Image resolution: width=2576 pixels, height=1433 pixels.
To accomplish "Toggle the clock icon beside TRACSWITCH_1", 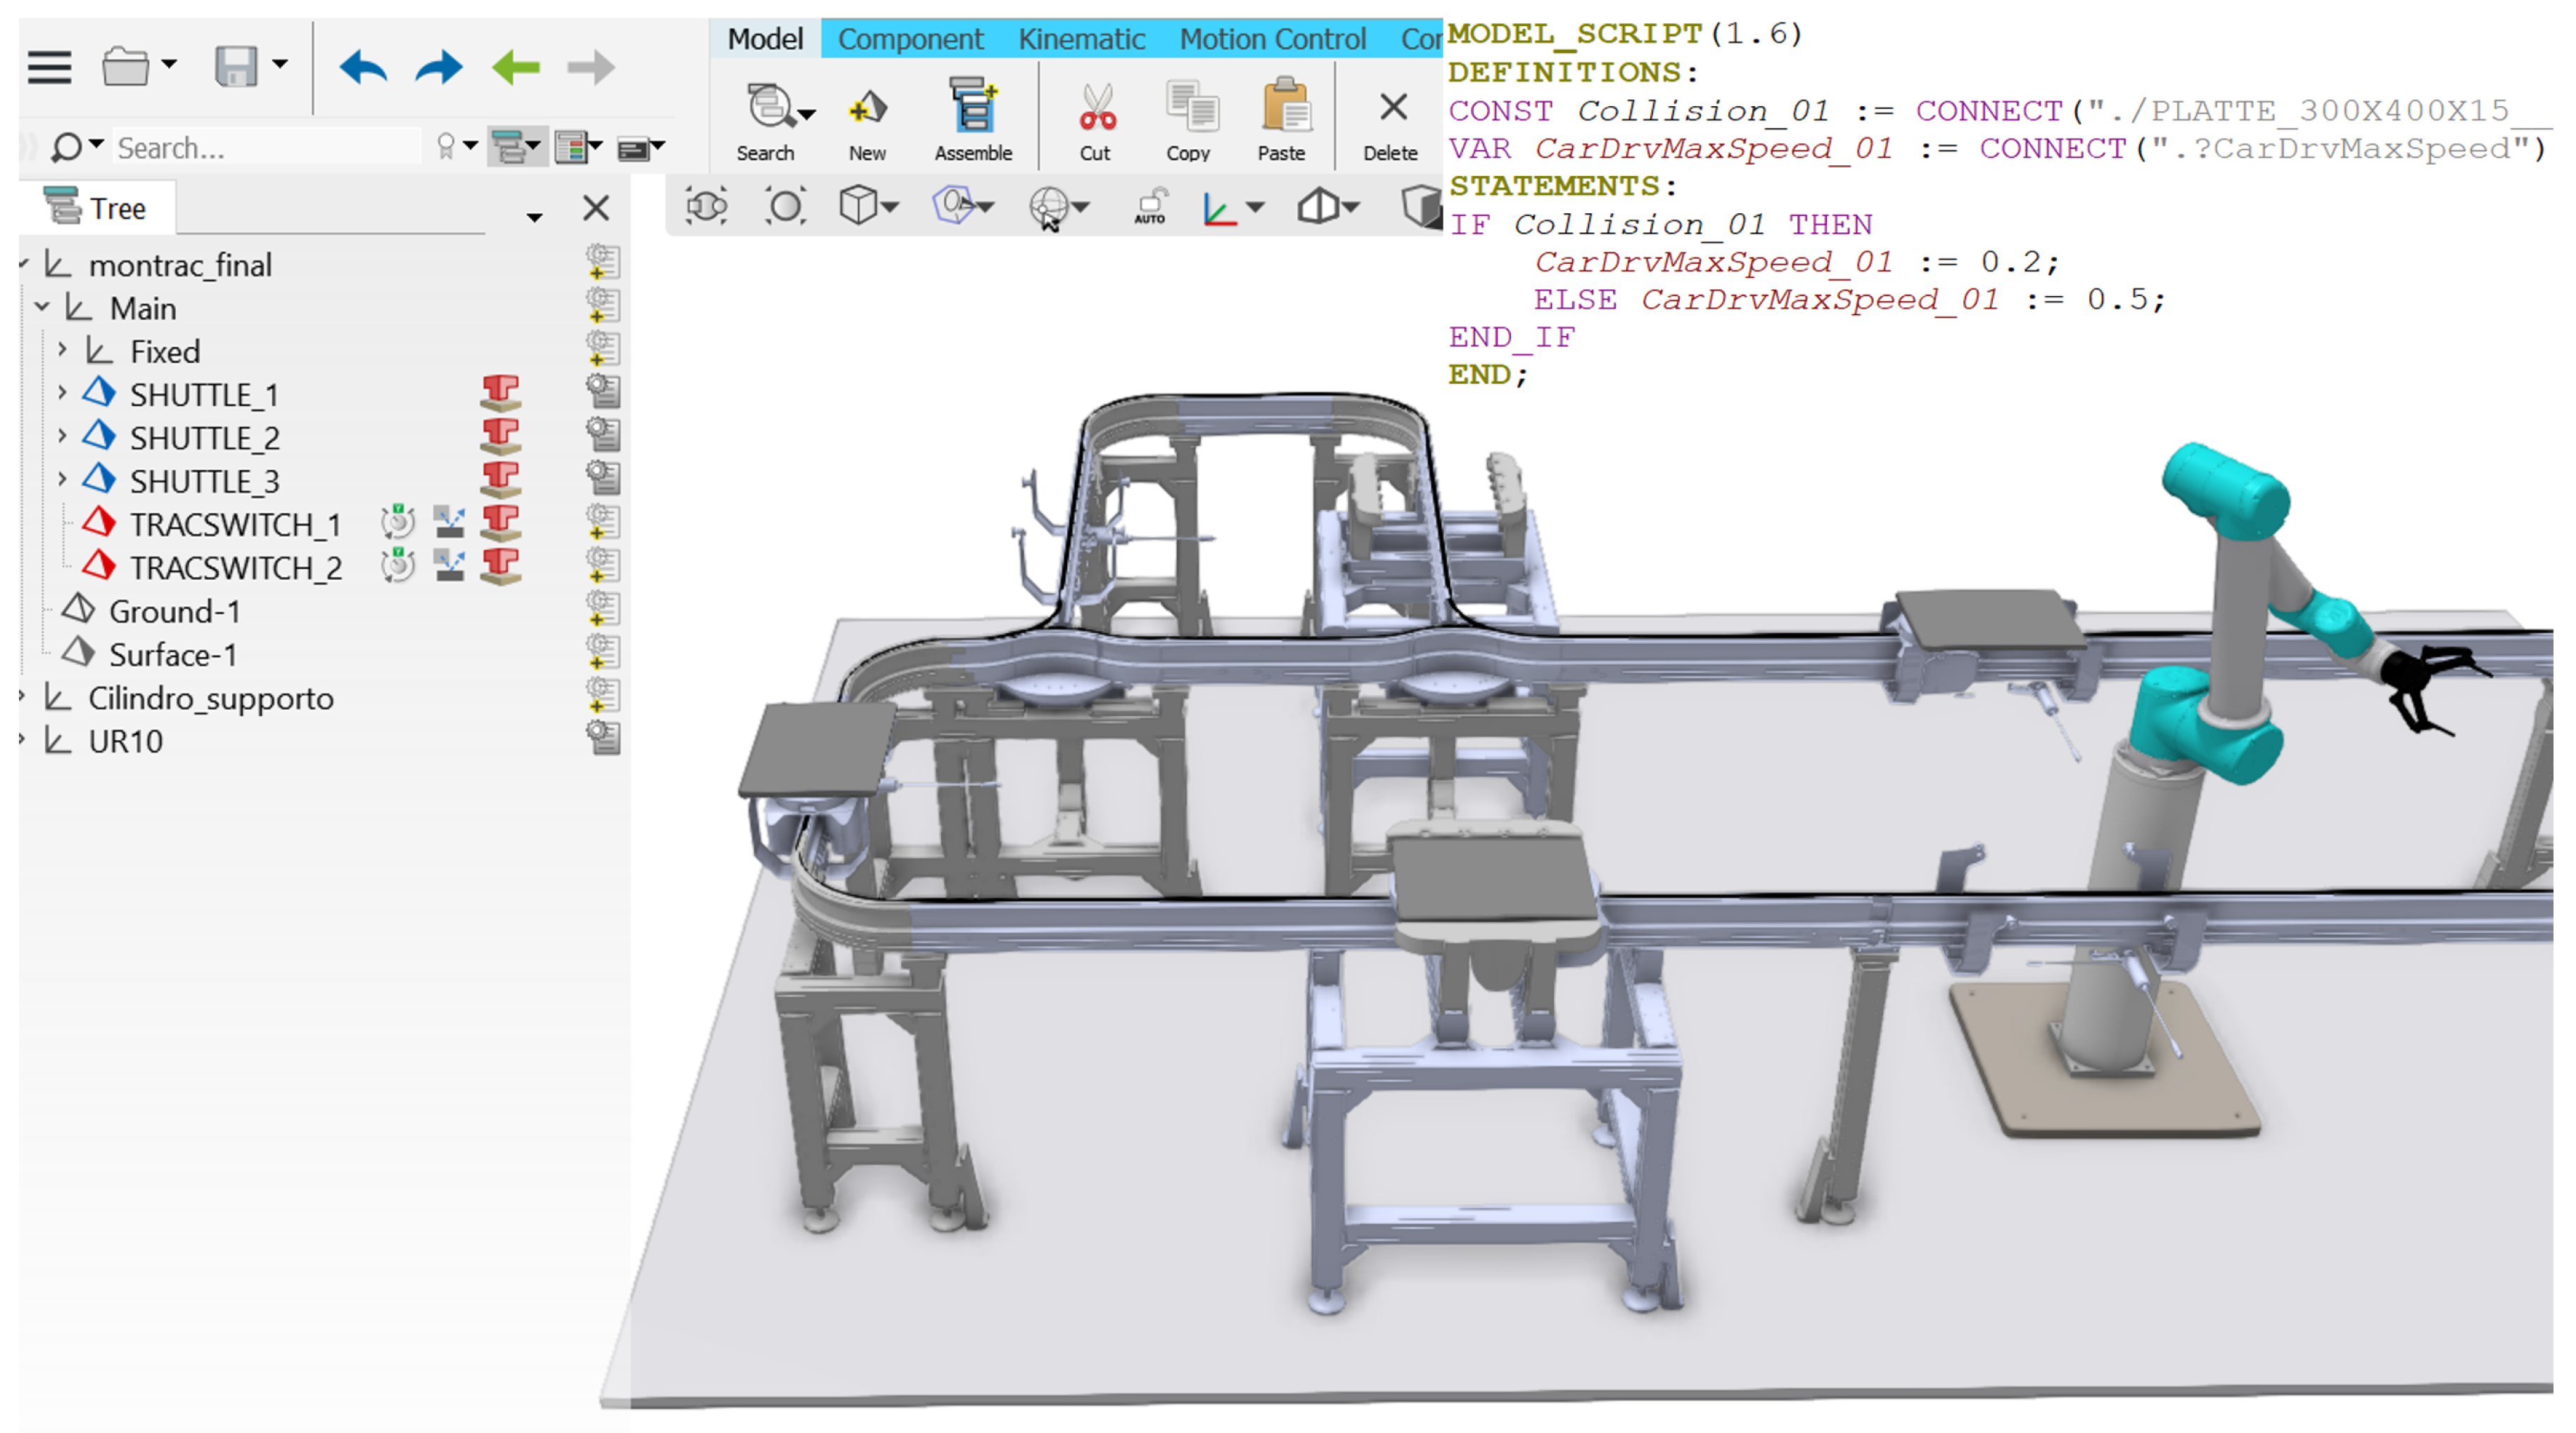I will [x=398, y=521].
